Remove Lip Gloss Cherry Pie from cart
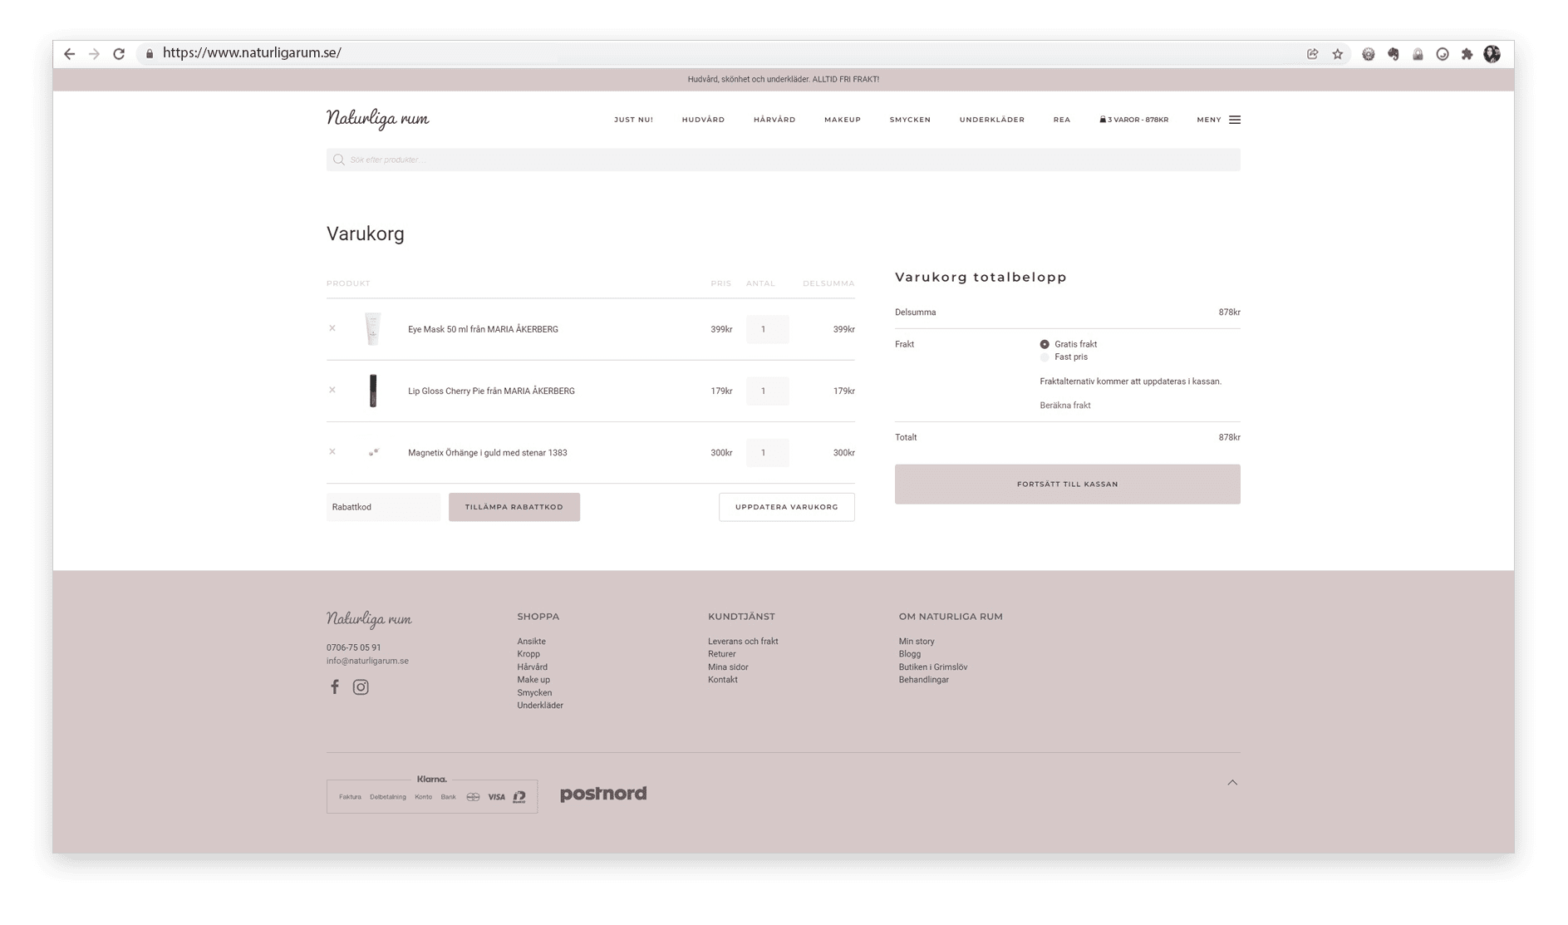 [x=332, y=390]
